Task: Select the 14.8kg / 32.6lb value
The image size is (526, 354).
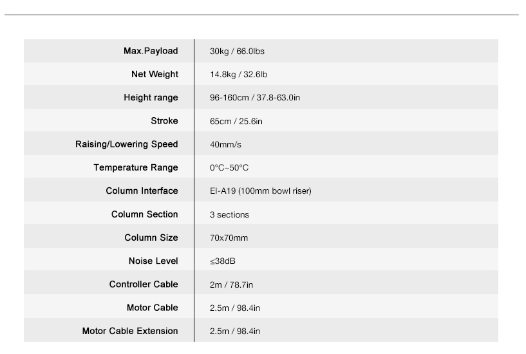Action: pyautogui.click(x=238, y=75)
